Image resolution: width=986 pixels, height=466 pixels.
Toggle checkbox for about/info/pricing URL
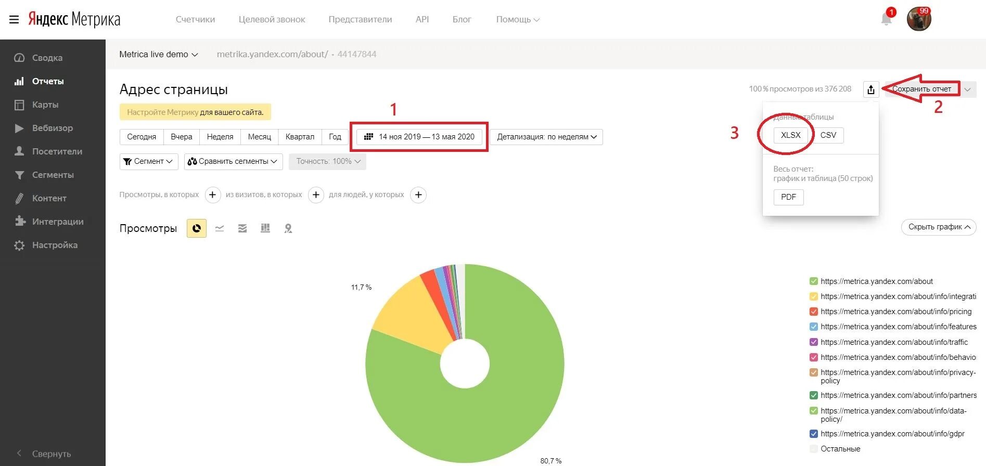click(x=814, y=312)
